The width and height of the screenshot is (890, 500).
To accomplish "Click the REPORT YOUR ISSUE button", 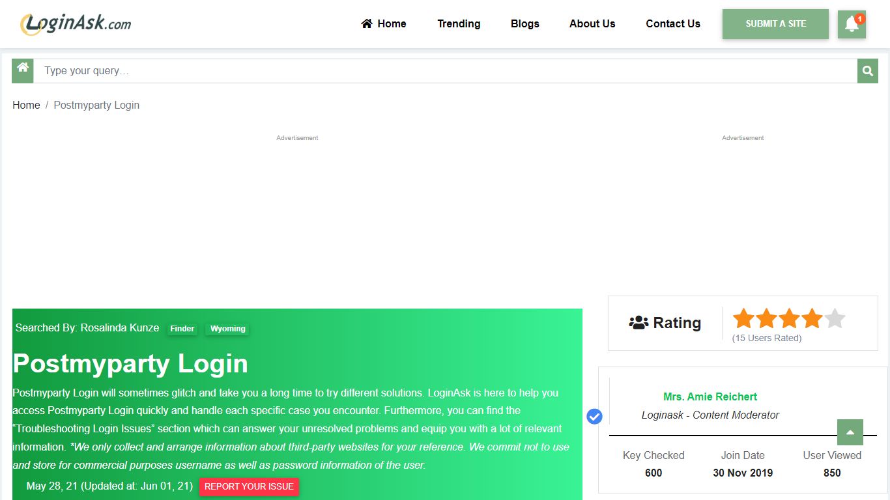I will [x=249, y=486].
